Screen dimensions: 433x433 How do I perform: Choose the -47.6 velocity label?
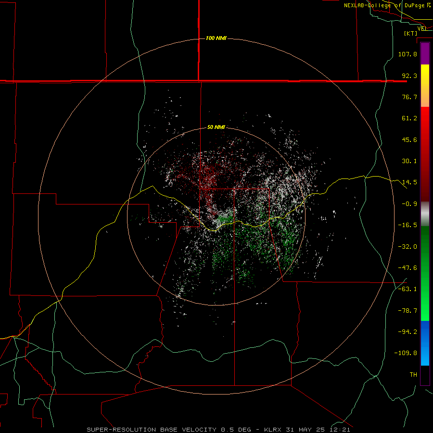(408, 268)
